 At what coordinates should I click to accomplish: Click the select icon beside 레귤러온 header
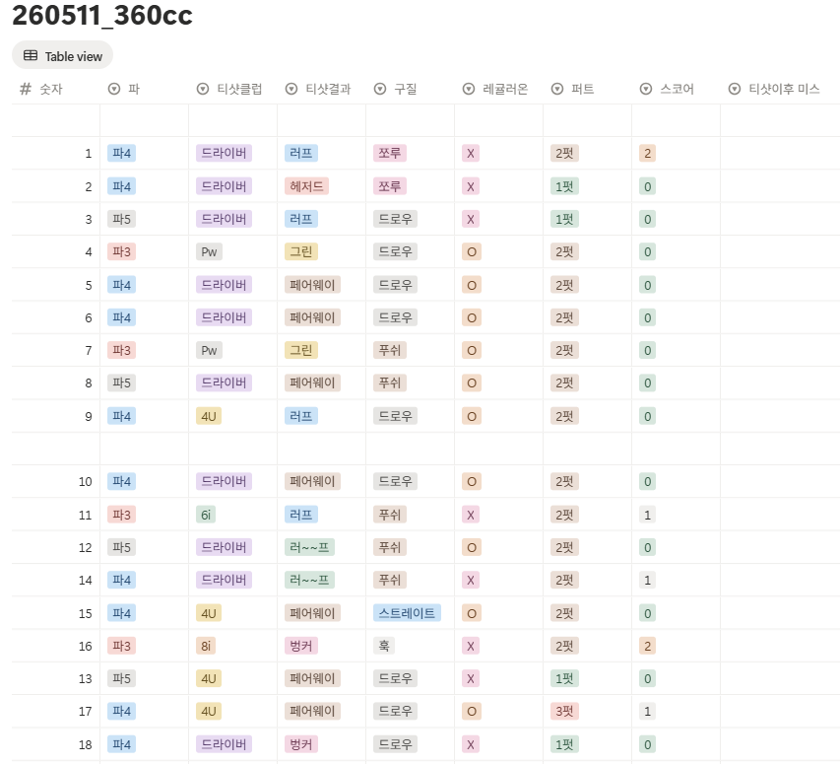point(469,89)
